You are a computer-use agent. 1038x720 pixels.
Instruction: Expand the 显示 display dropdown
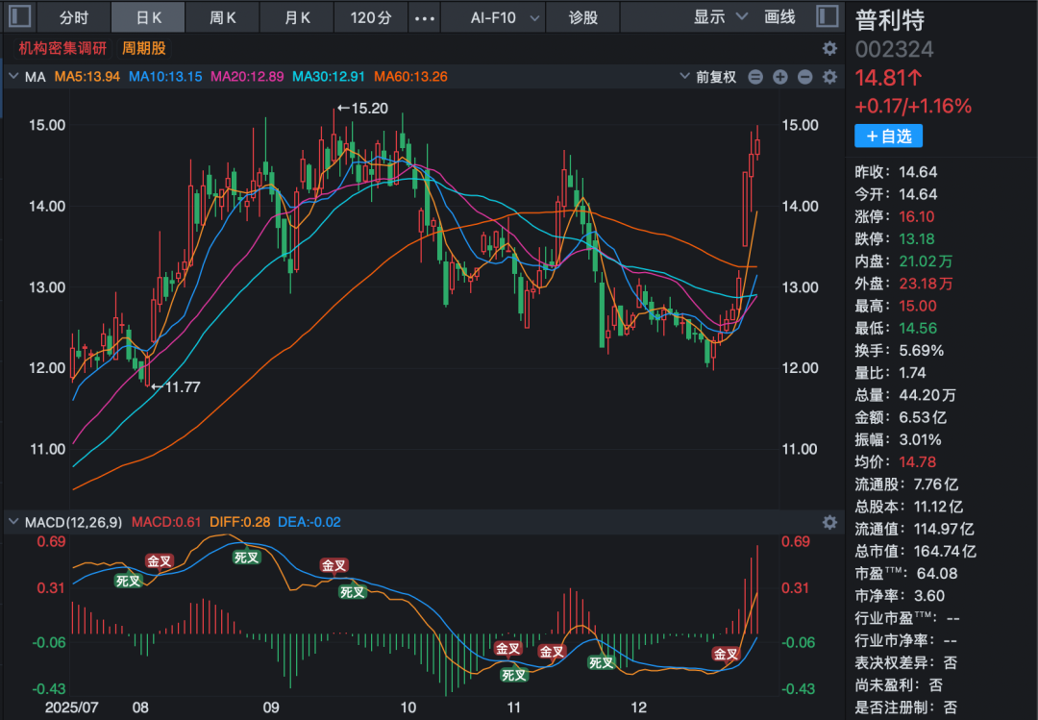tap(720, 17)
